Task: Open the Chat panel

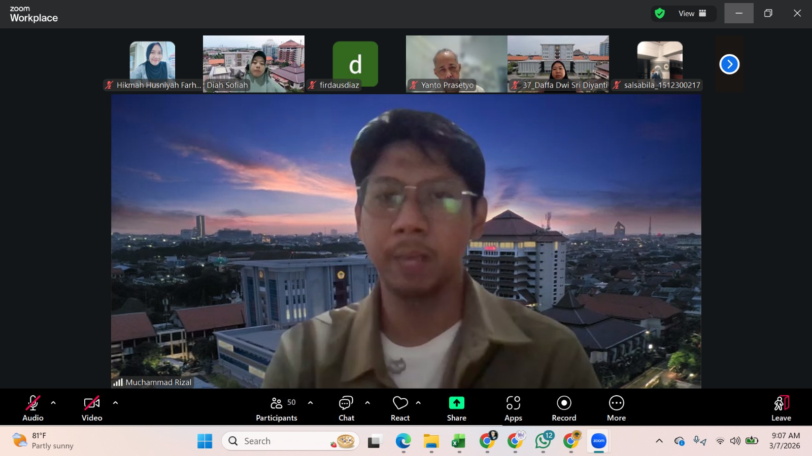Action: [x=346, y=407]
